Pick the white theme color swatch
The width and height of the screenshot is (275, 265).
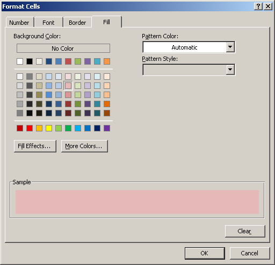tap(20, 61)
